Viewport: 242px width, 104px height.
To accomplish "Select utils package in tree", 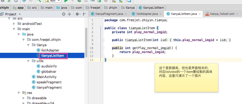I will point(37,61).
